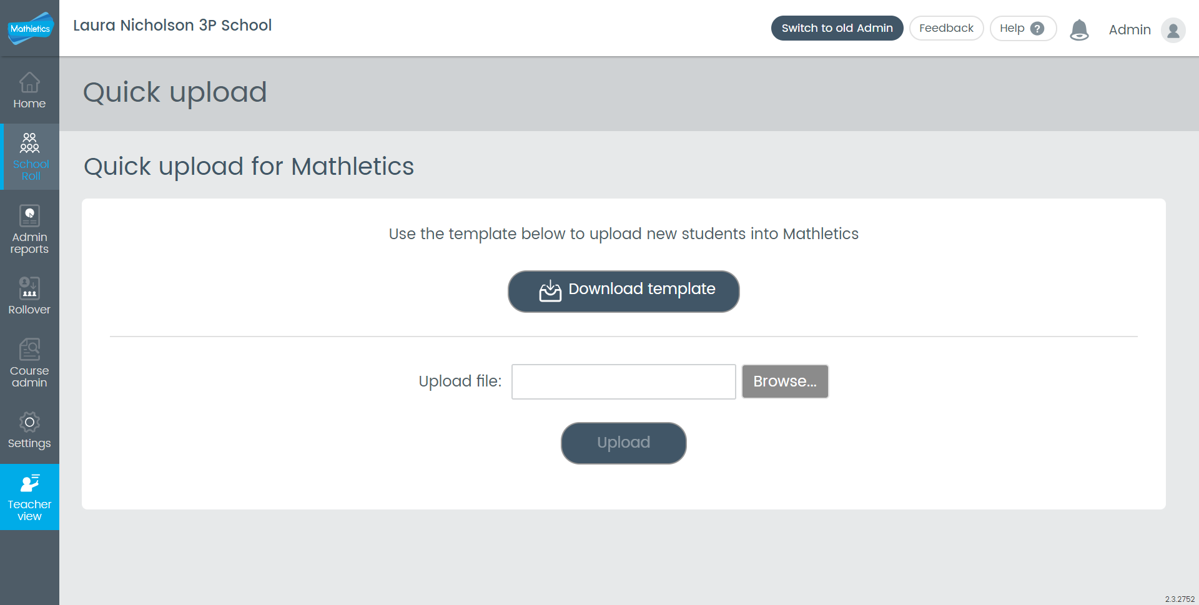Open the Feedback button

pyautogui.click(x=946, y=28)
